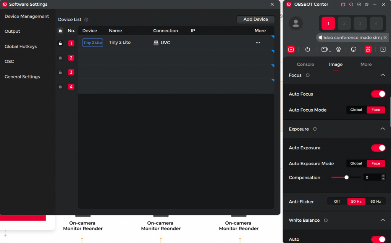
Task: Set Anti-Flicker to 60 Hz
Action: point(375,201)
